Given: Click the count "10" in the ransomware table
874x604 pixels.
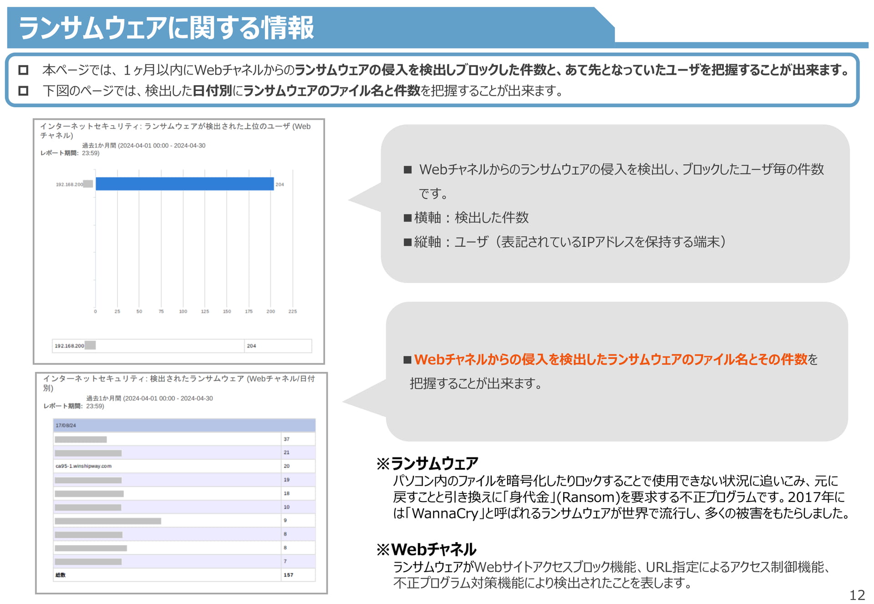Looking at the screenshot, I should point(286,507).
